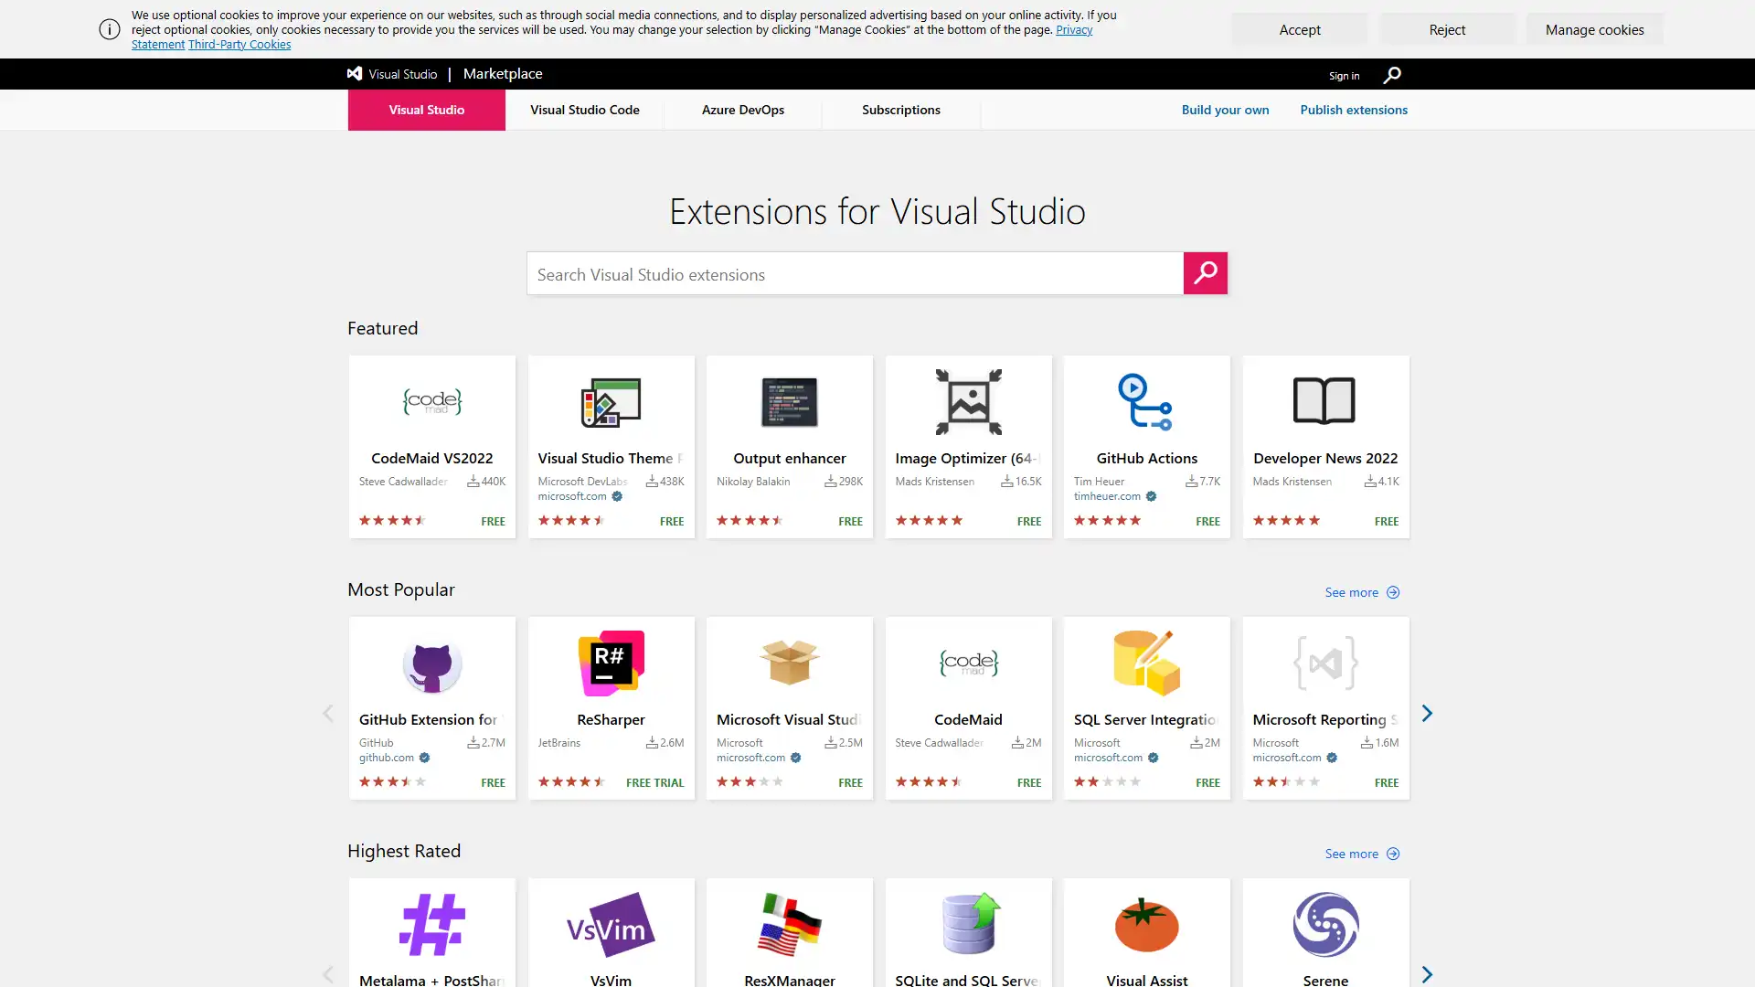Image resolution: width=1755 pixels, height=987 pixels.
Task: Open SQLite and SQL Server database icon
Action: tap(971, 923)
